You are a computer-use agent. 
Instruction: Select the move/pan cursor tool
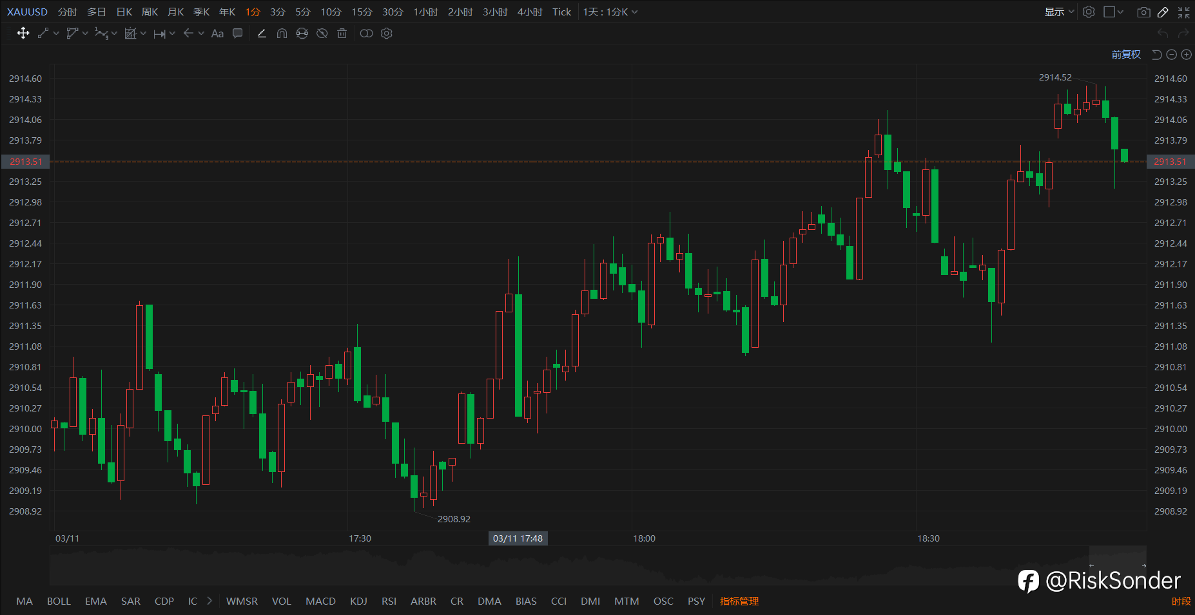[23, 33]
